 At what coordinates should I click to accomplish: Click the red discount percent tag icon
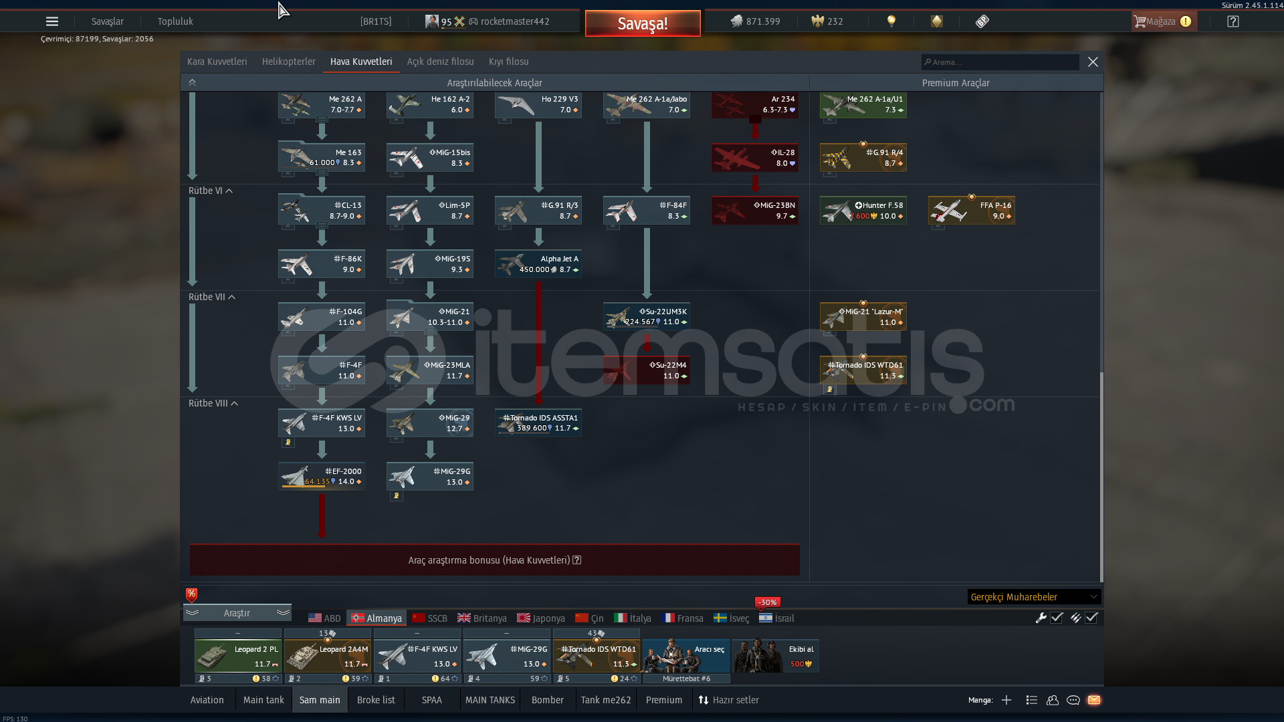point(192,594)
